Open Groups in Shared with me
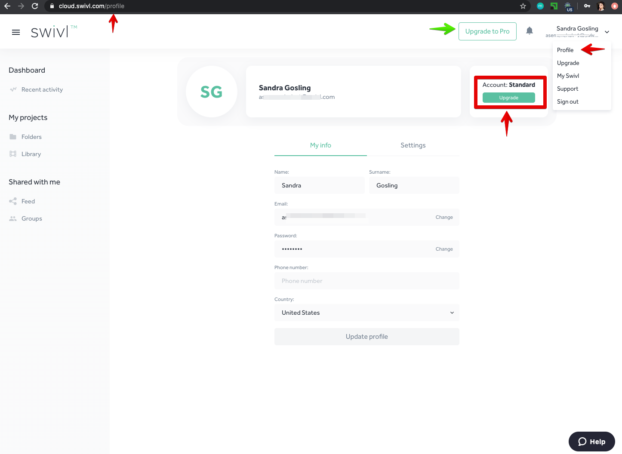The image size is (622, 454). pyautogui.click(x=31, y=218)
